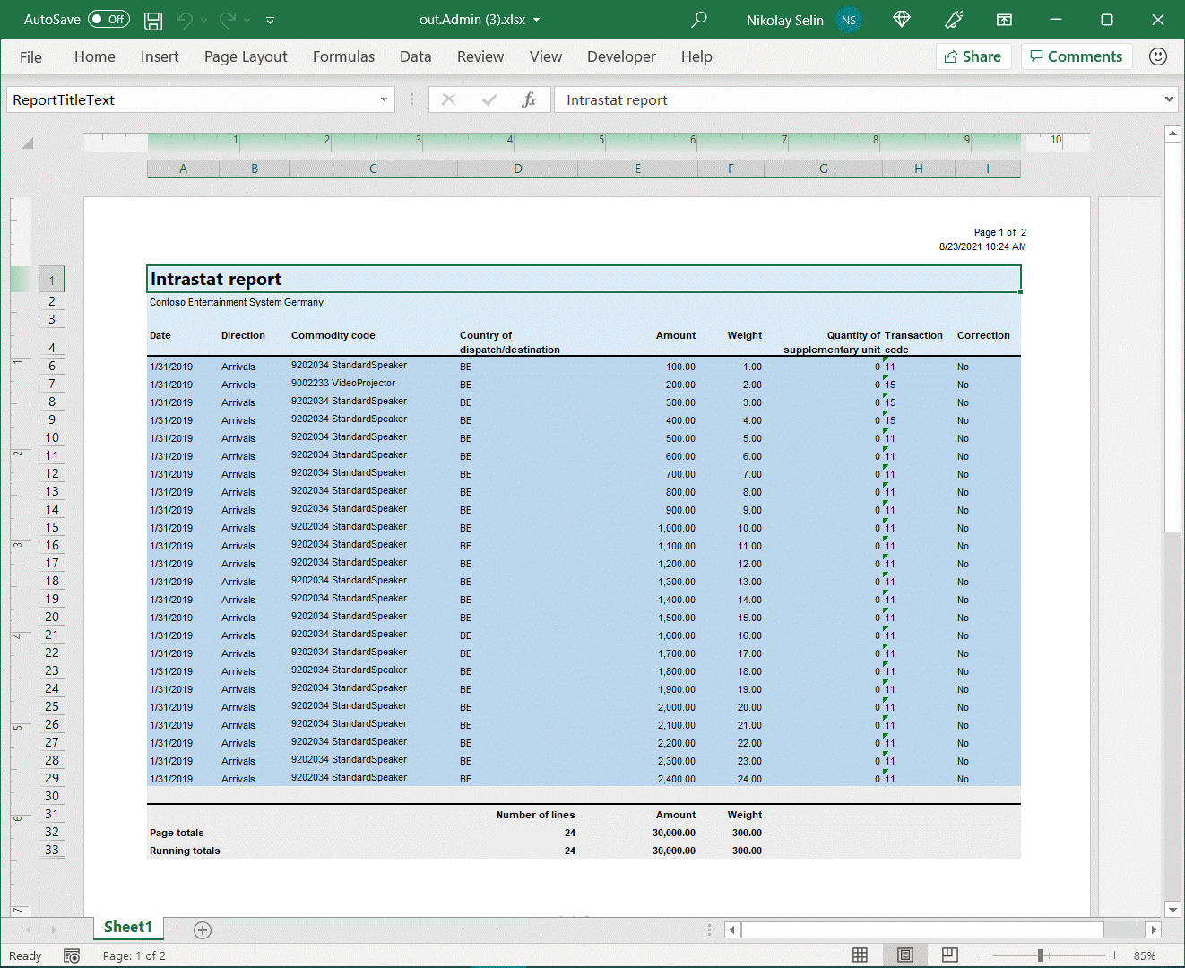Open the Comments pane
The height and width of the screenshot is (968, 1185).
click(x=1077, y=56)
